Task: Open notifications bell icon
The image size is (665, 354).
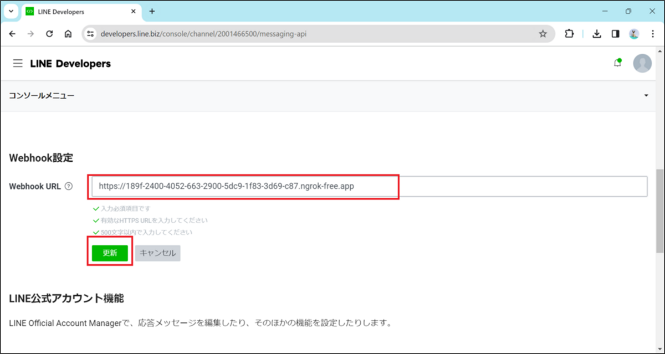Action: tap(617, 63)
